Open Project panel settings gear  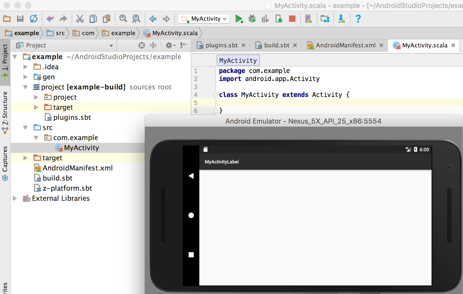coord(169,45)
